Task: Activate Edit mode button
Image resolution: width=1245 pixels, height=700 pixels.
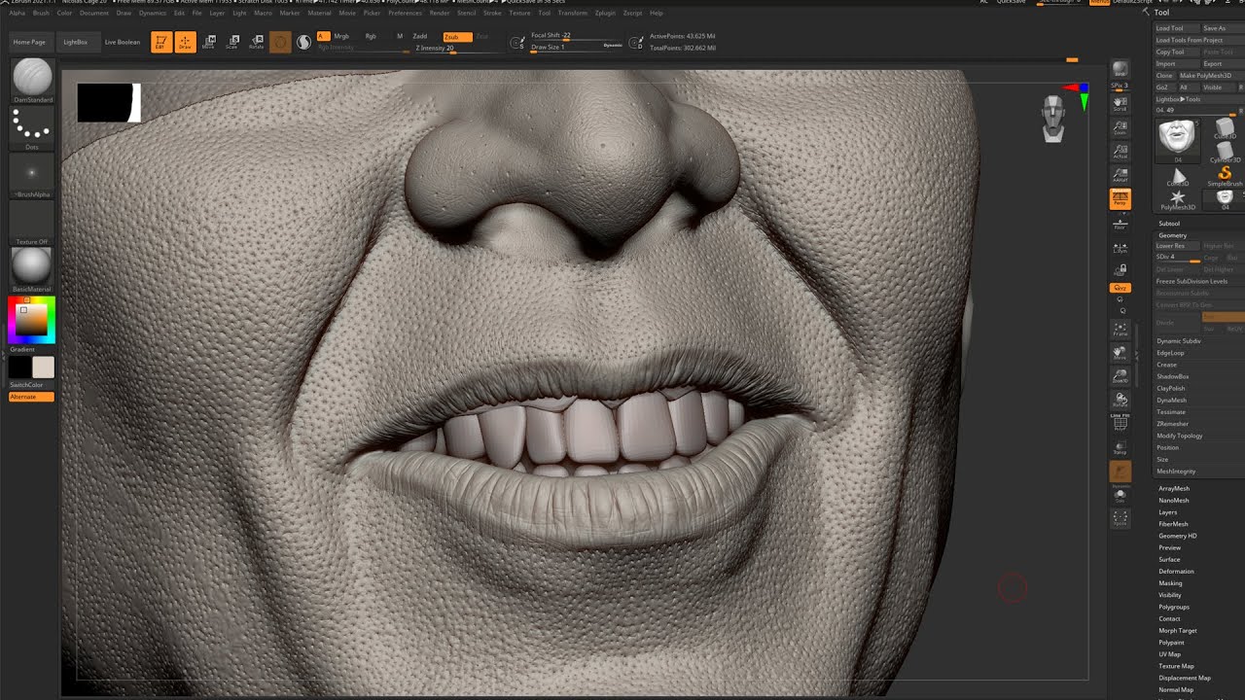Action: pyautogui.click(x=160, y=42)
